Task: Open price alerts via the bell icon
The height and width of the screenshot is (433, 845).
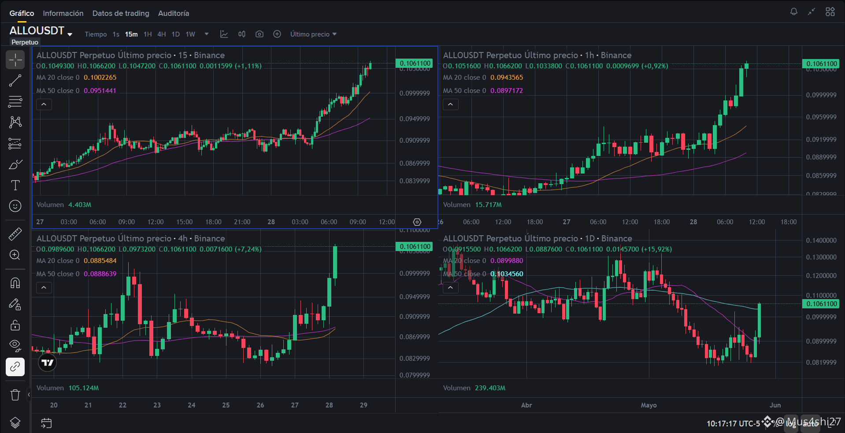Action: [794, 12]
